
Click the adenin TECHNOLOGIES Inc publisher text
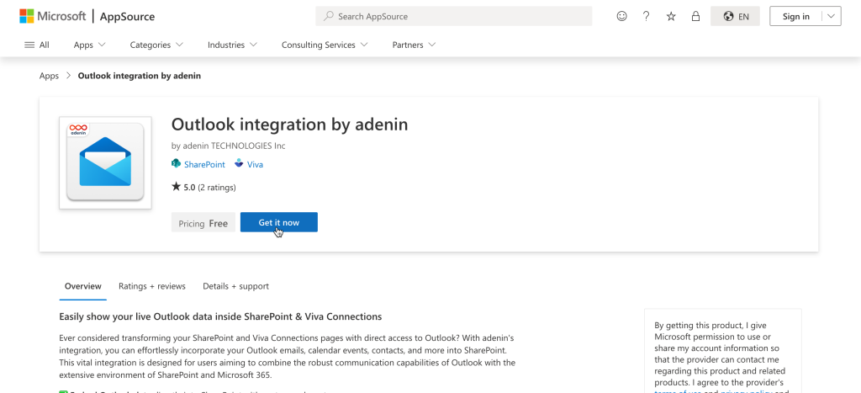click(234, 146)
